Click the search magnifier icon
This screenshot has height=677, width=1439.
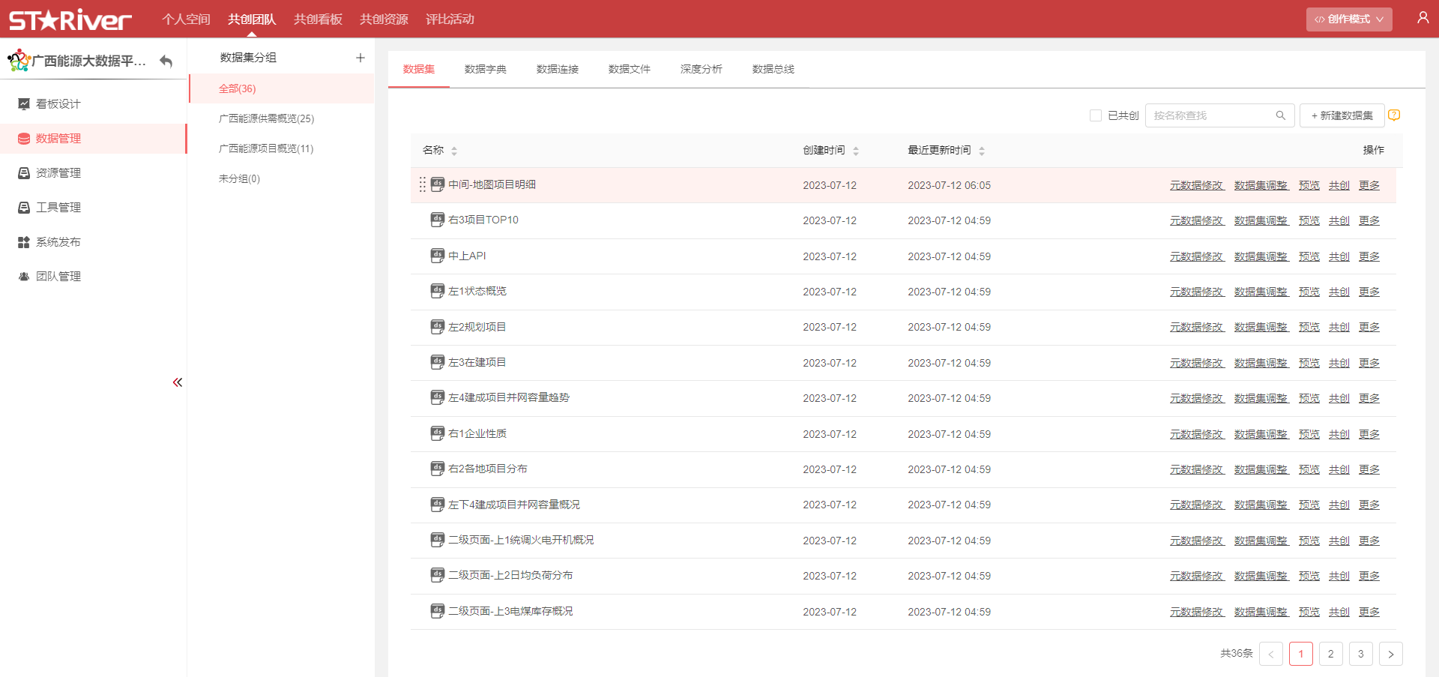pyautogui.click(x=1280, y=115)
